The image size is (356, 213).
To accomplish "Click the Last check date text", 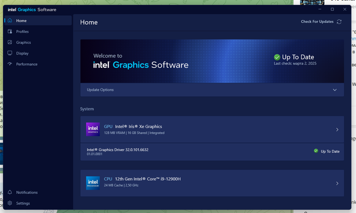I will tap(295, 63).
